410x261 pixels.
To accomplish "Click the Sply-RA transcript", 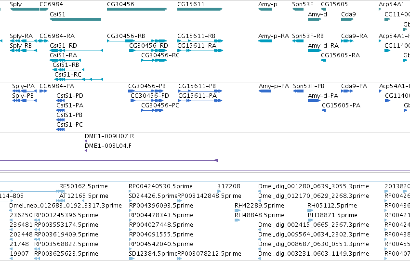I will (24, 41).
